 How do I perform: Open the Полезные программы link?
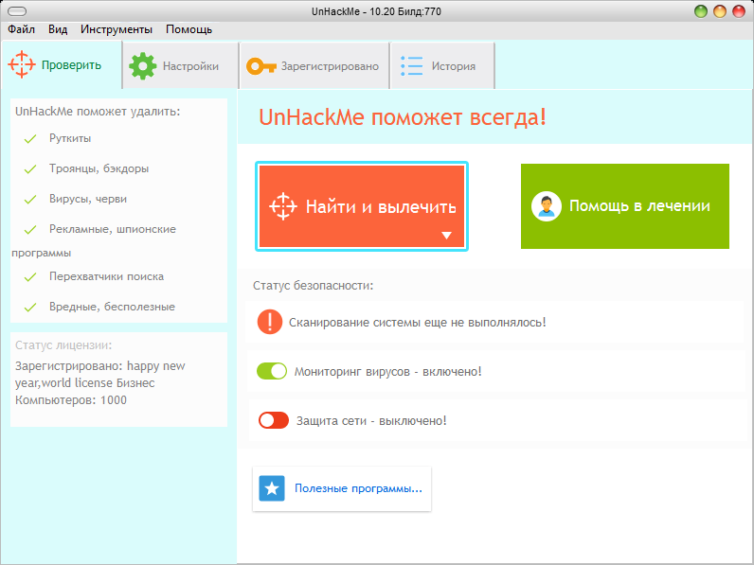coord(358,488)
